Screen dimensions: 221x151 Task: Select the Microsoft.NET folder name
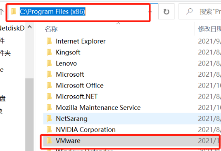pyautogui.click(x=77, y=97)
